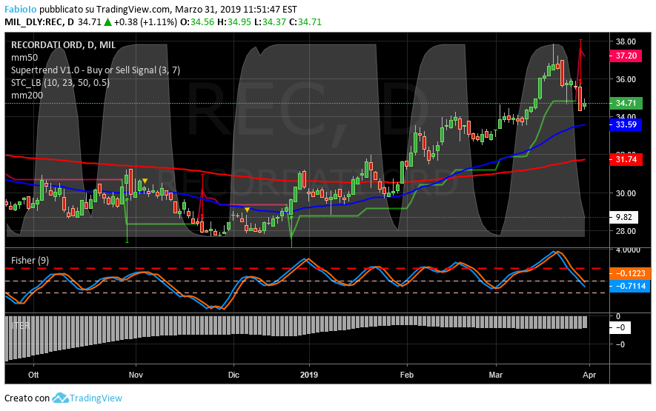Click the +0.38 (+1.11%) change text
Image resolution: width=656 pixels, height=411 pixels.
click(145, 21)
